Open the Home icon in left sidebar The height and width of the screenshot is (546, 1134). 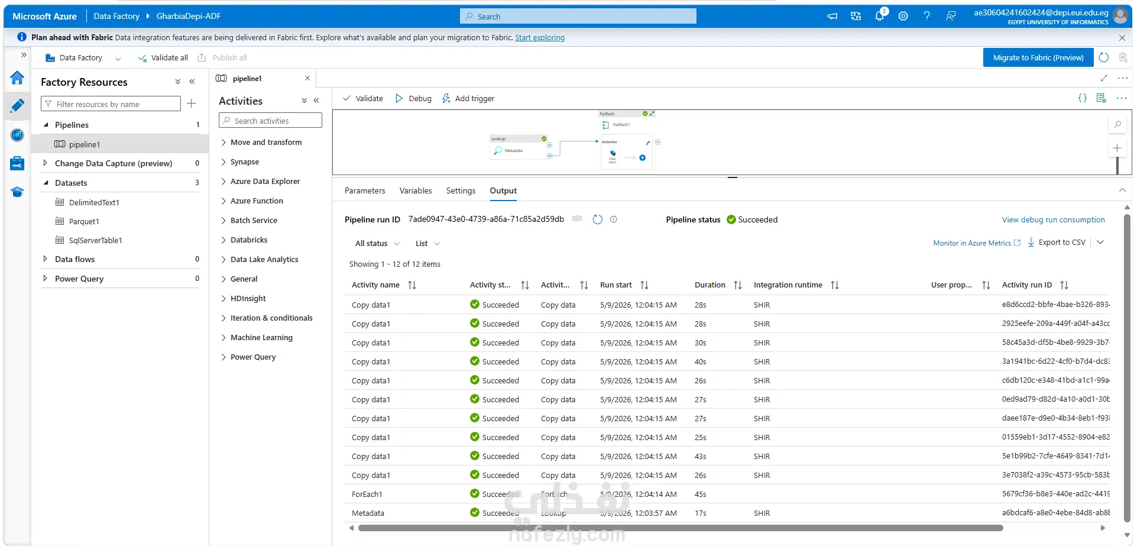17,78
